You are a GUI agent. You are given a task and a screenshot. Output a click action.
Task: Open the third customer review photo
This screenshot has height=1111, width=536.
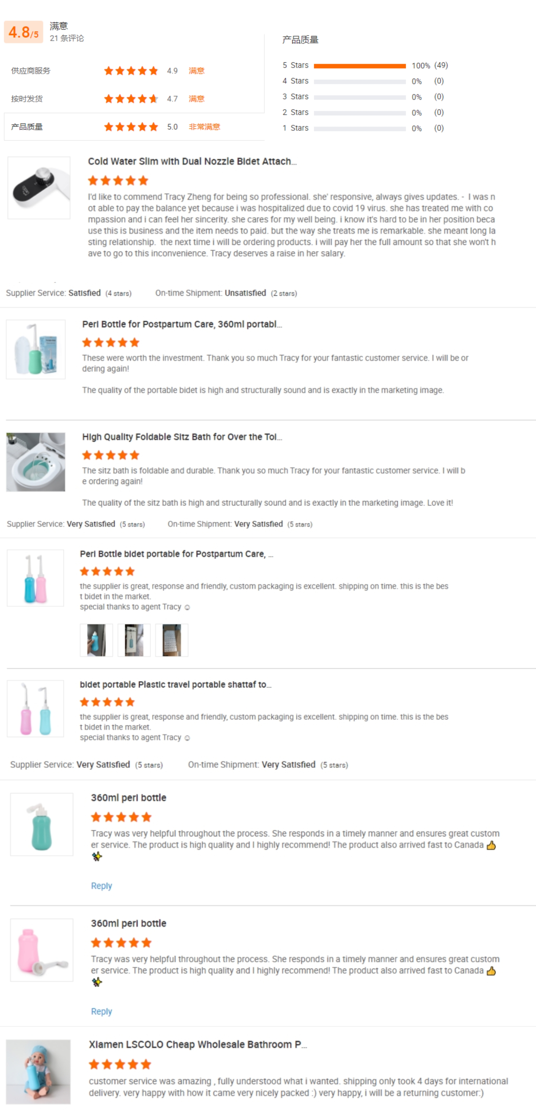pos(172,640)
